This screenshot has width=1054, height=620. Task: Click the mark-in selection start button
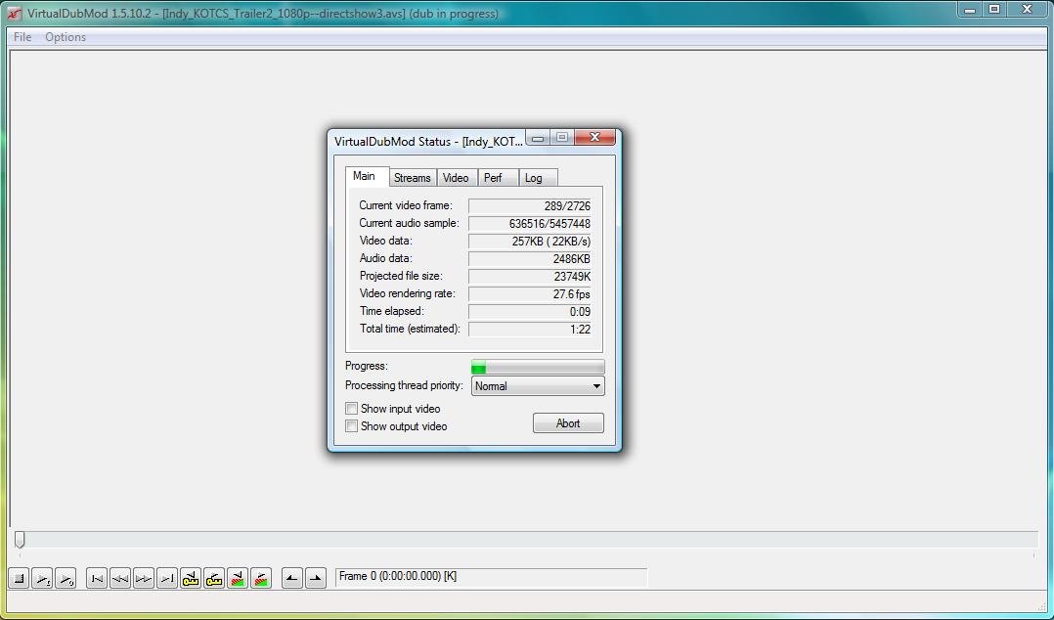pyautogui.click(x=291, y=578)
